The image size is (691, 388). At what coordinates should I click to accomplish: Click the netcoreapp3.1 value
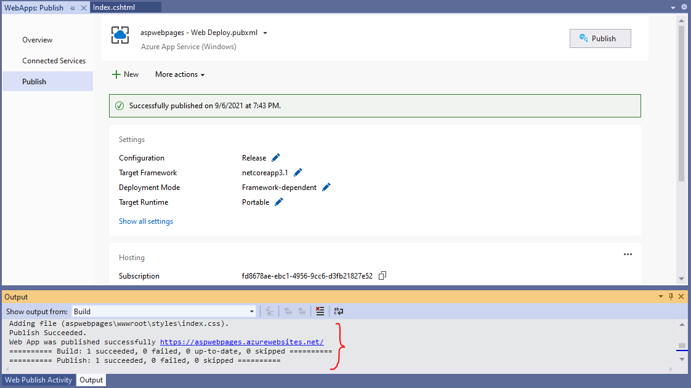(265, 172)
